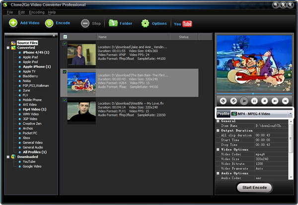This screenshot has width=298, height=205.
Task: Collapse the Converted tree node
Action: 8,48
